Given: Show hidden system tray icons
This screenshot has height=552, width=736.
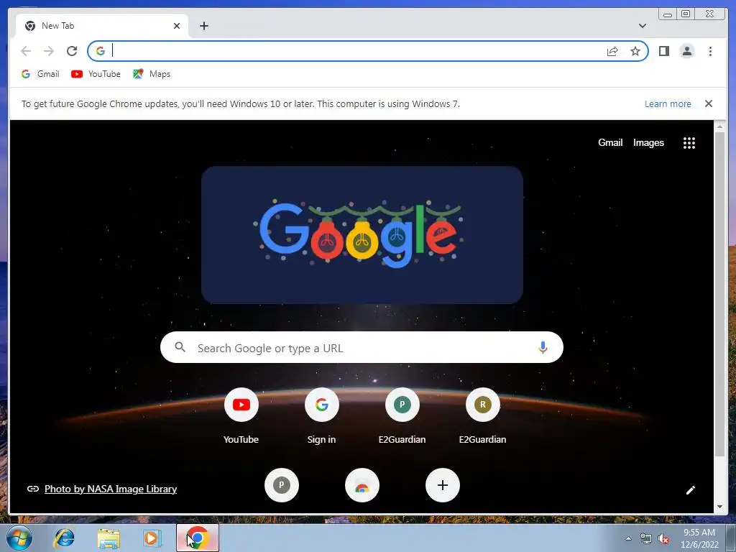Looking at the screenshot, I should [628, 538].
